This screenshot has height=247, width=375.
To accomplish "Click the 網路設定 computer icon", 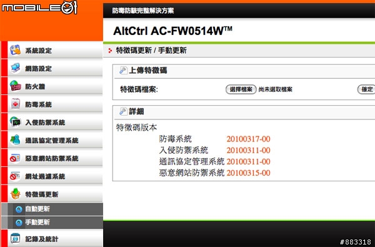I will pyautogui.click(x=15, y=68).
